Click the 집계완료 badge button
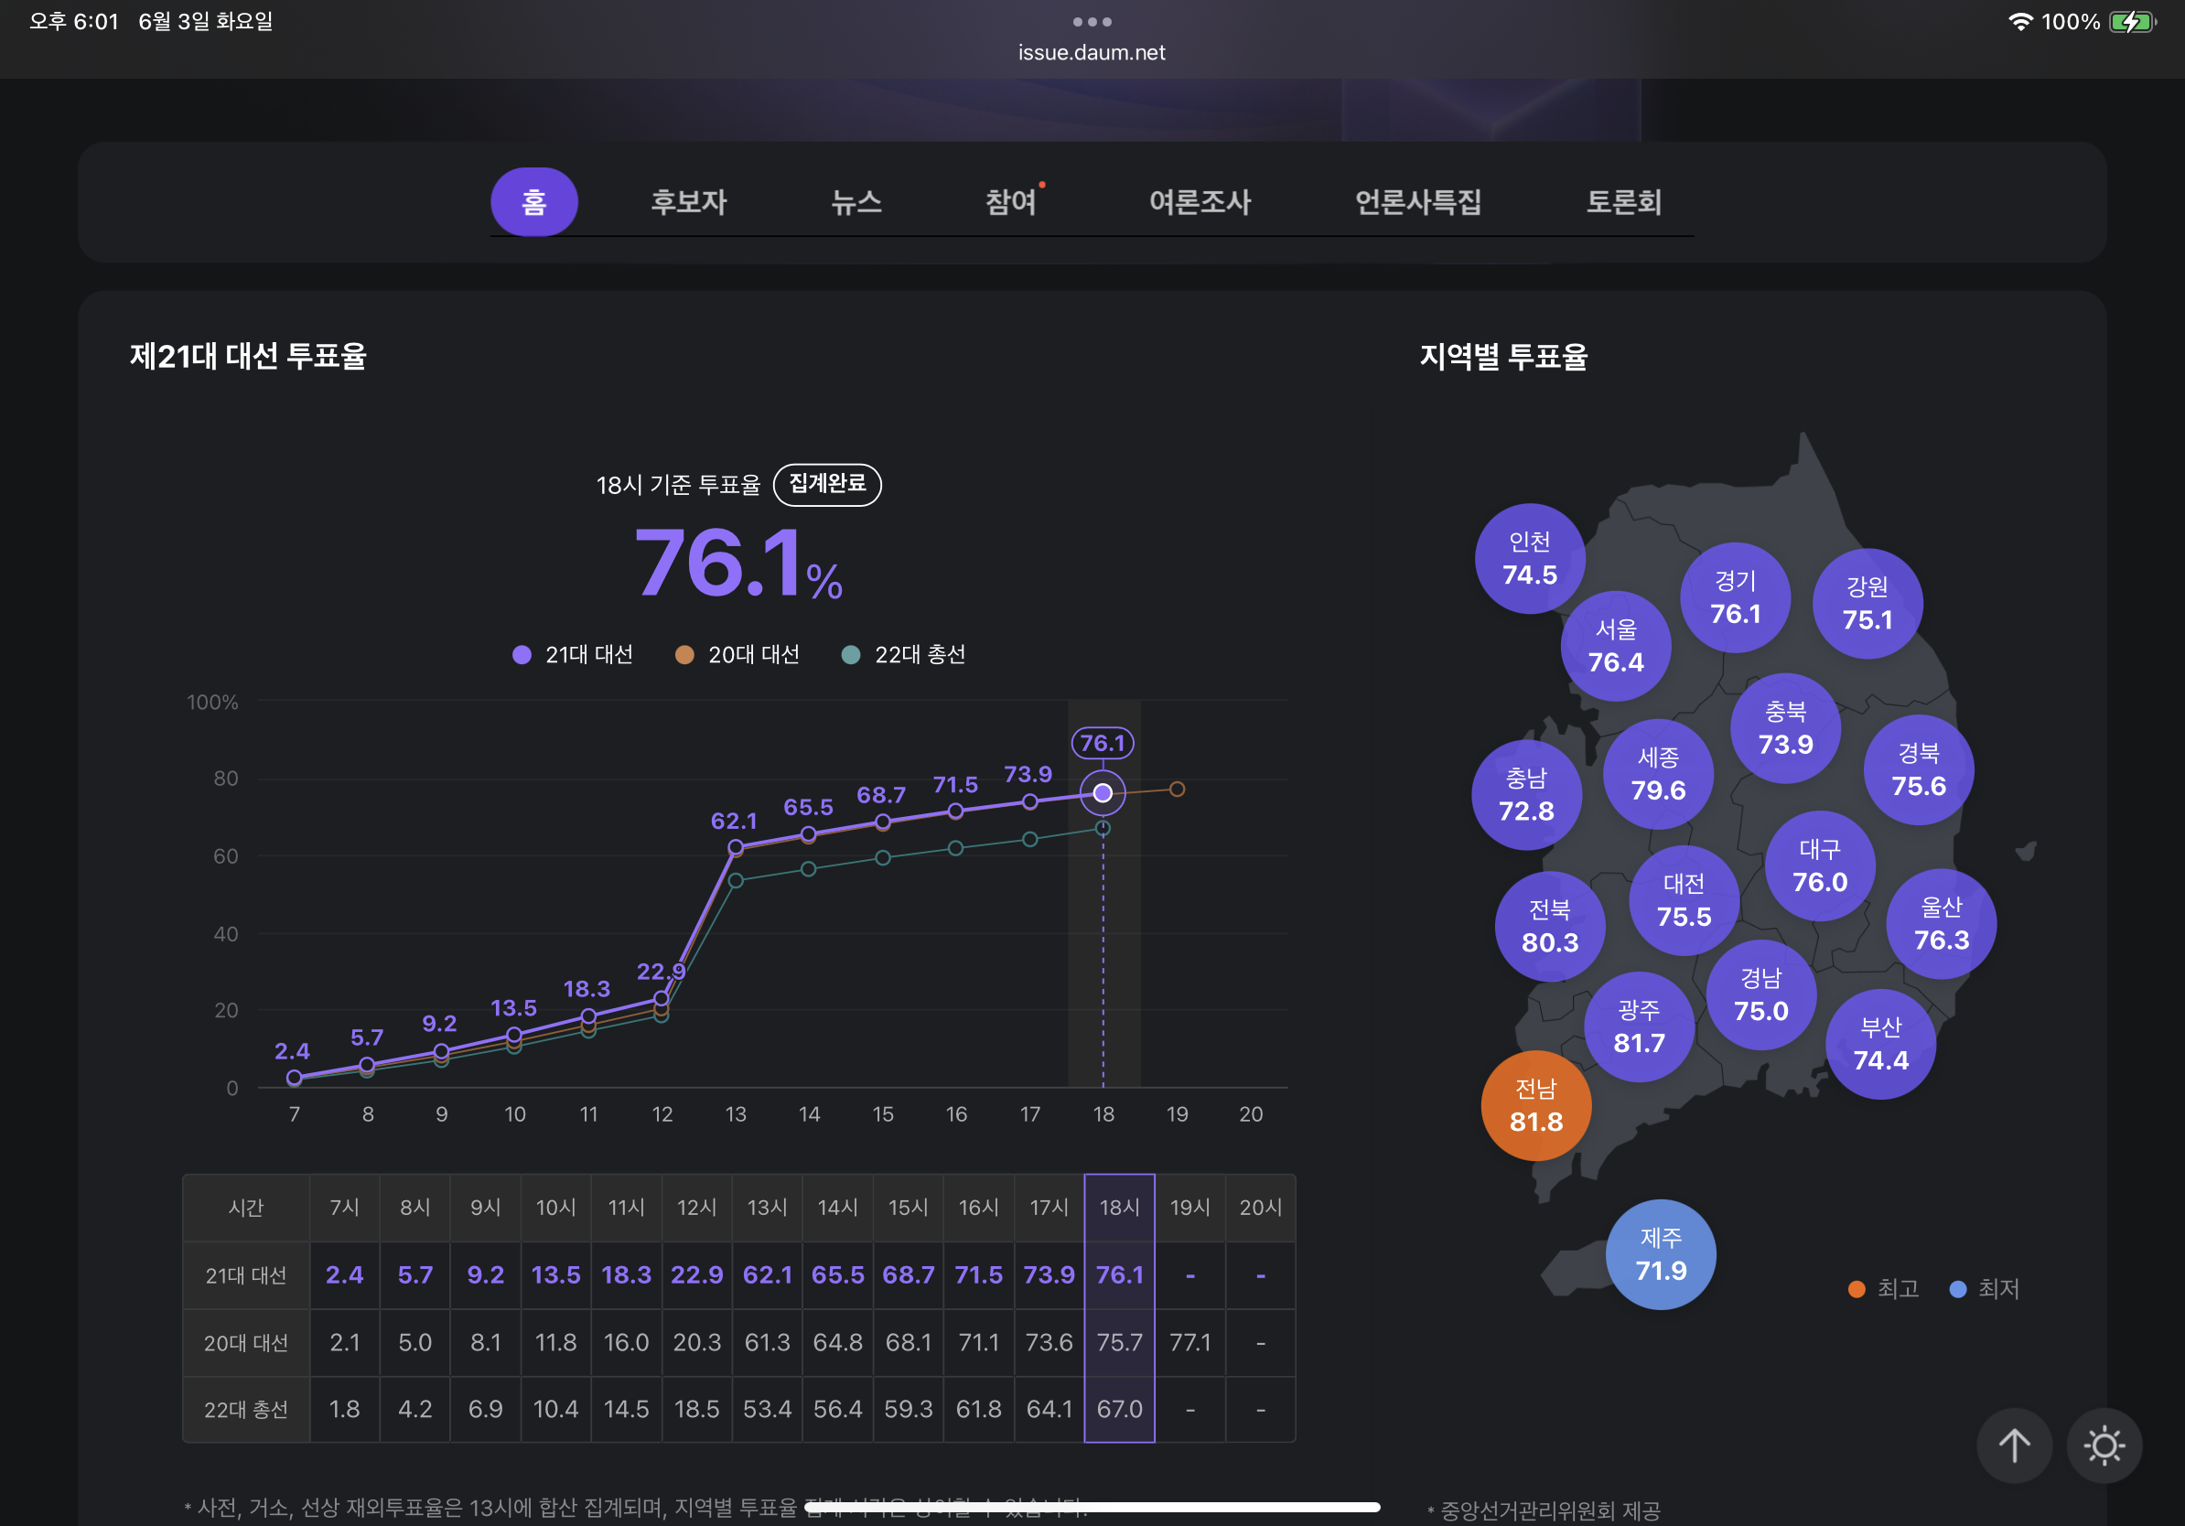This screenshot has width=2185, height=1526. point(827,484)
